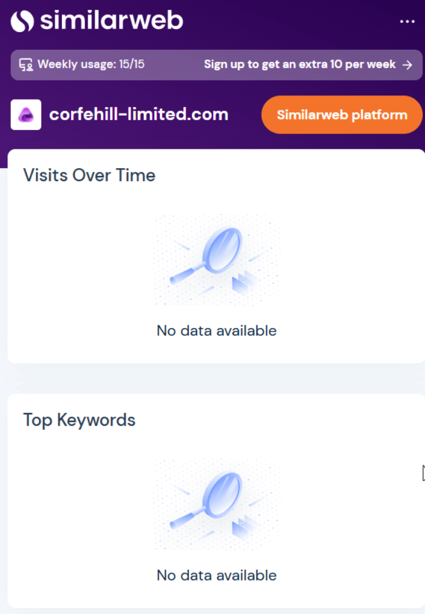425x614 pixels.
Task: Click the Similarweb wordmark text
Action: 111,21
